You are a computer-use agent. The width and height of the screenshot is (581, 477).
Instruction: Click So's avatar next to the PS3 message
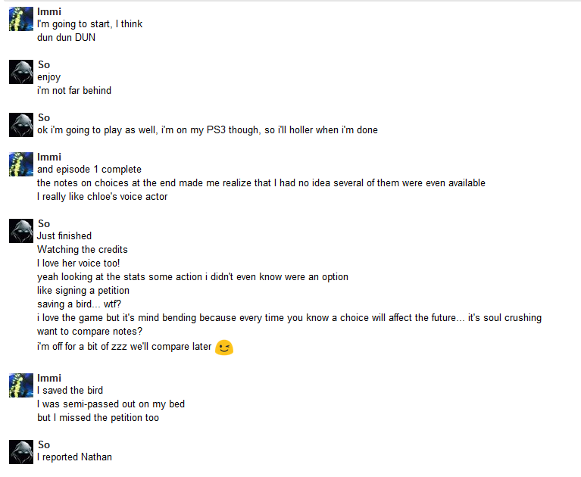coord(21,125)
